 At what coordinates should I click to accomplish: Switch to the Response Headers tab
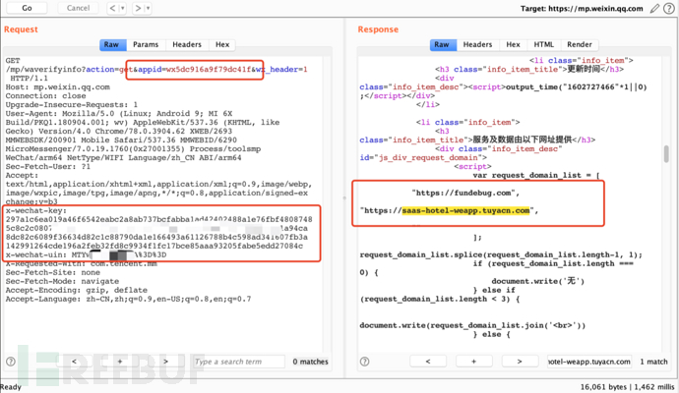[x=477, y=44]
